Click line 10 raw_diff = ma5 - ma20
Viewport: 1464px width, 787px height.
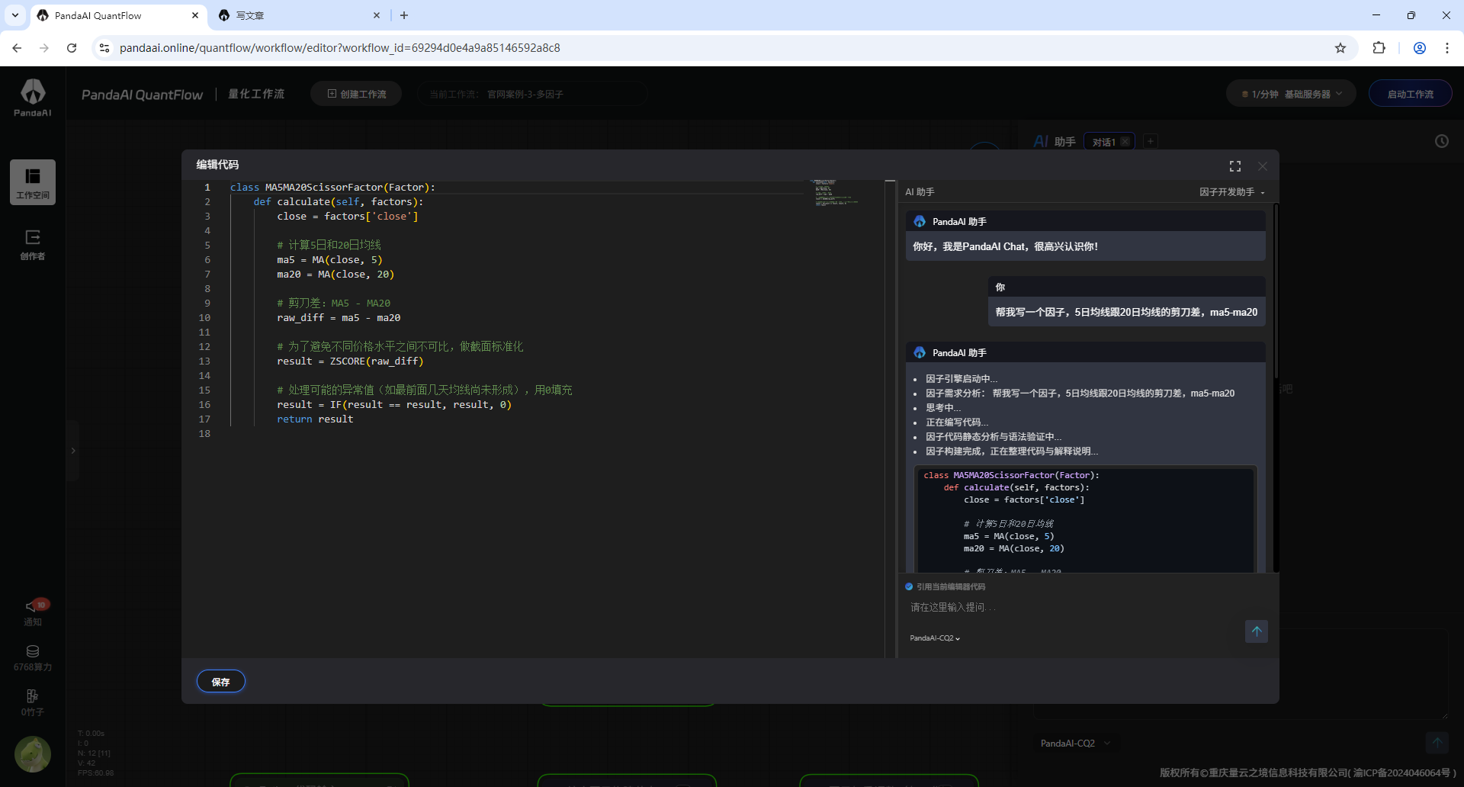[339, 318]
